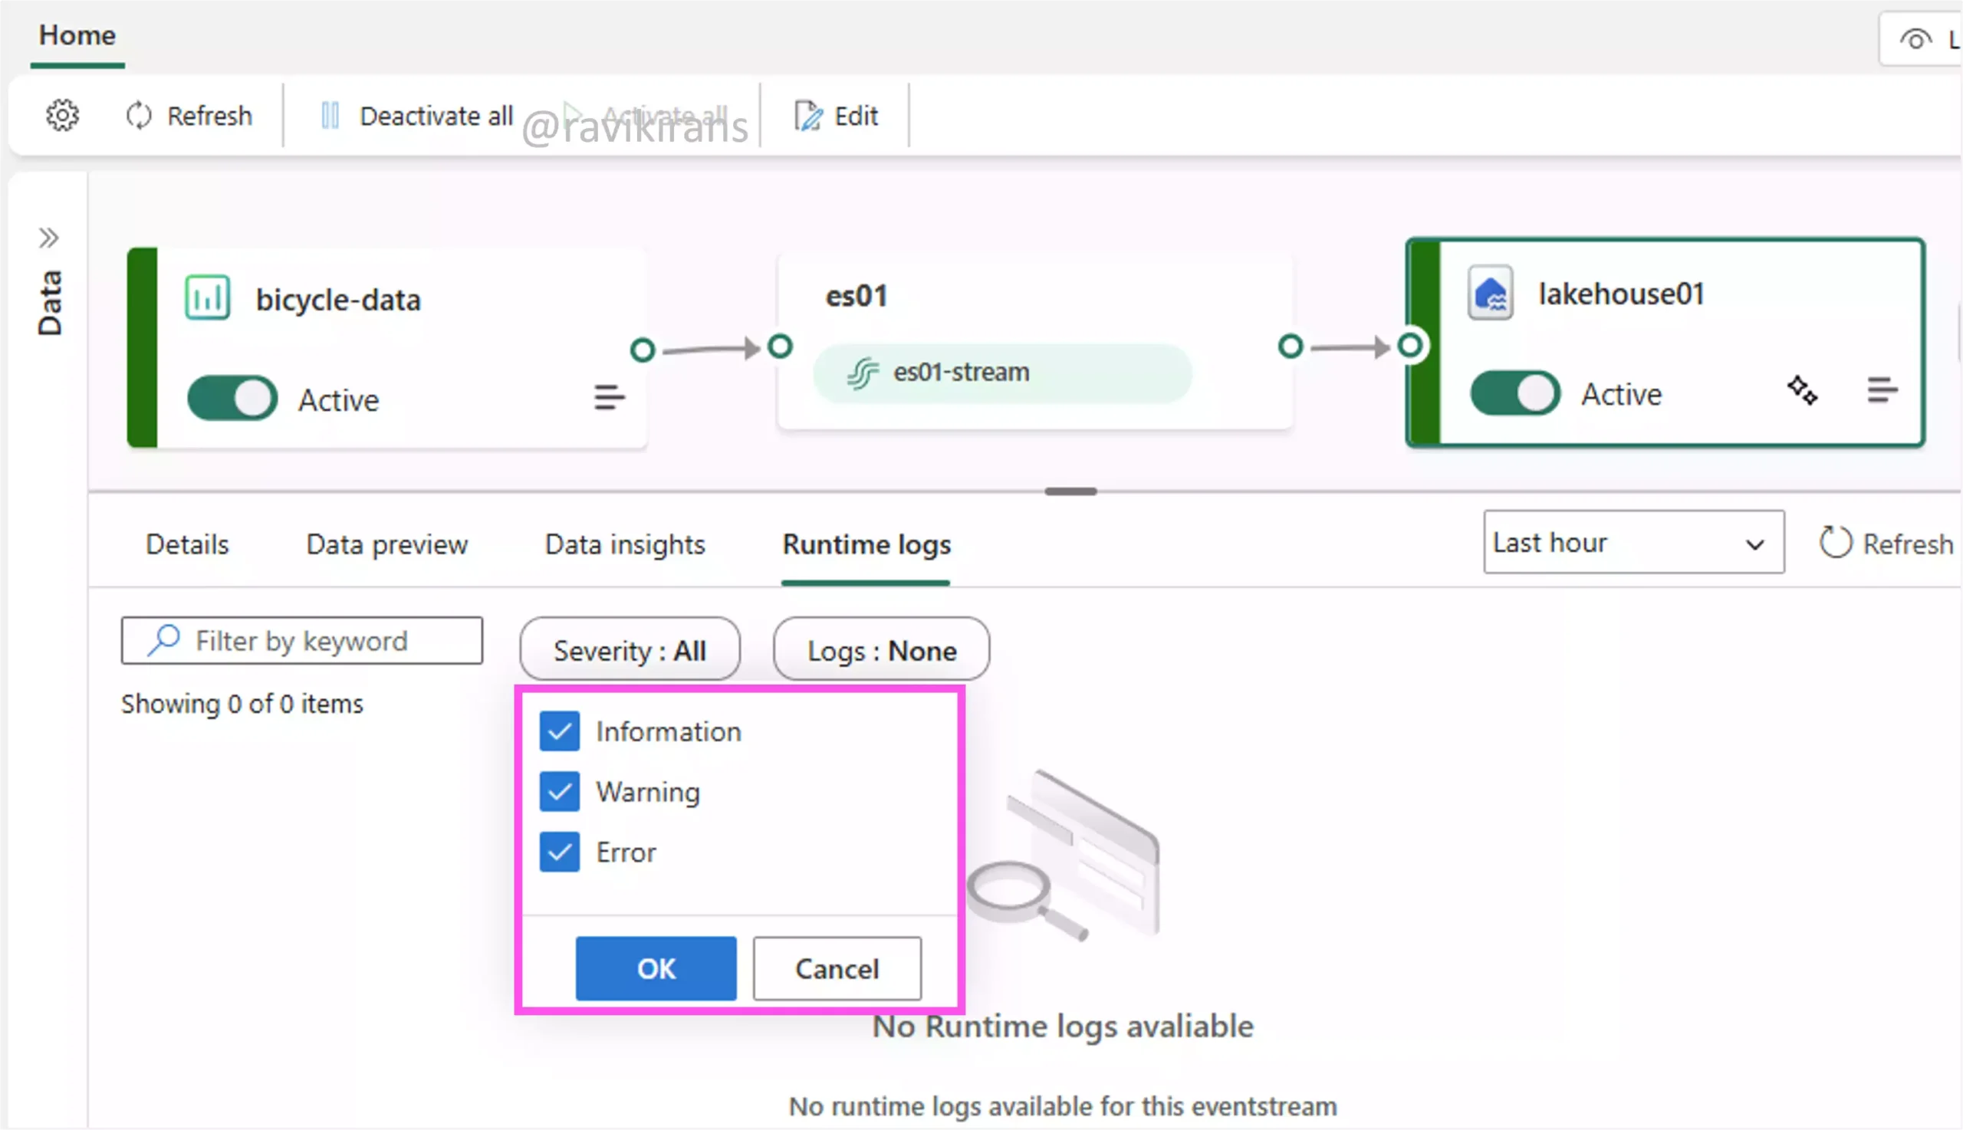This screenshot has height=1130, width=1963.
Task: Click the es01 node title
Action: [x=857, y=296]
